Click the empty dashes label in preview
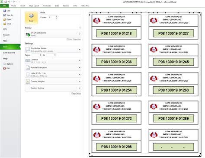Screen dimensions: 205x158 point(173,147)
